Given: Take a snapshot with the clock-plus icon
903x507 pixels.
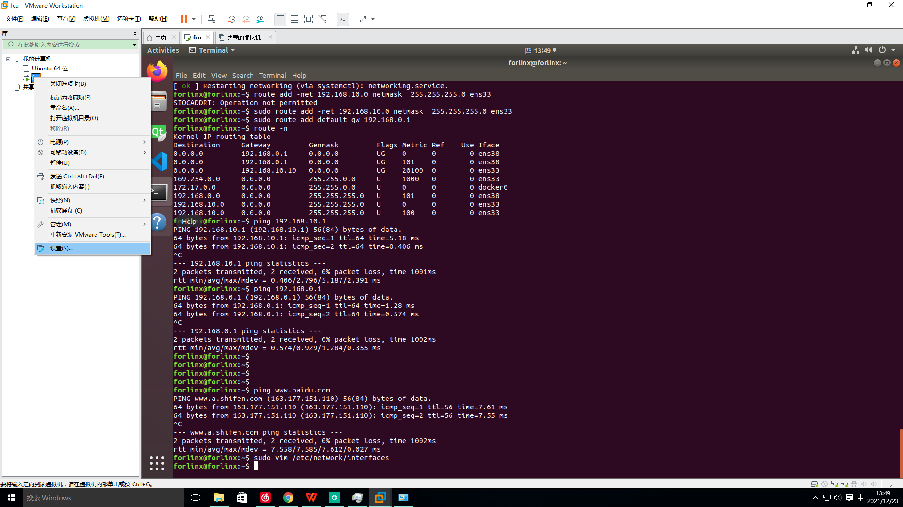Looking at the screenshot, I should coord(231,19).
